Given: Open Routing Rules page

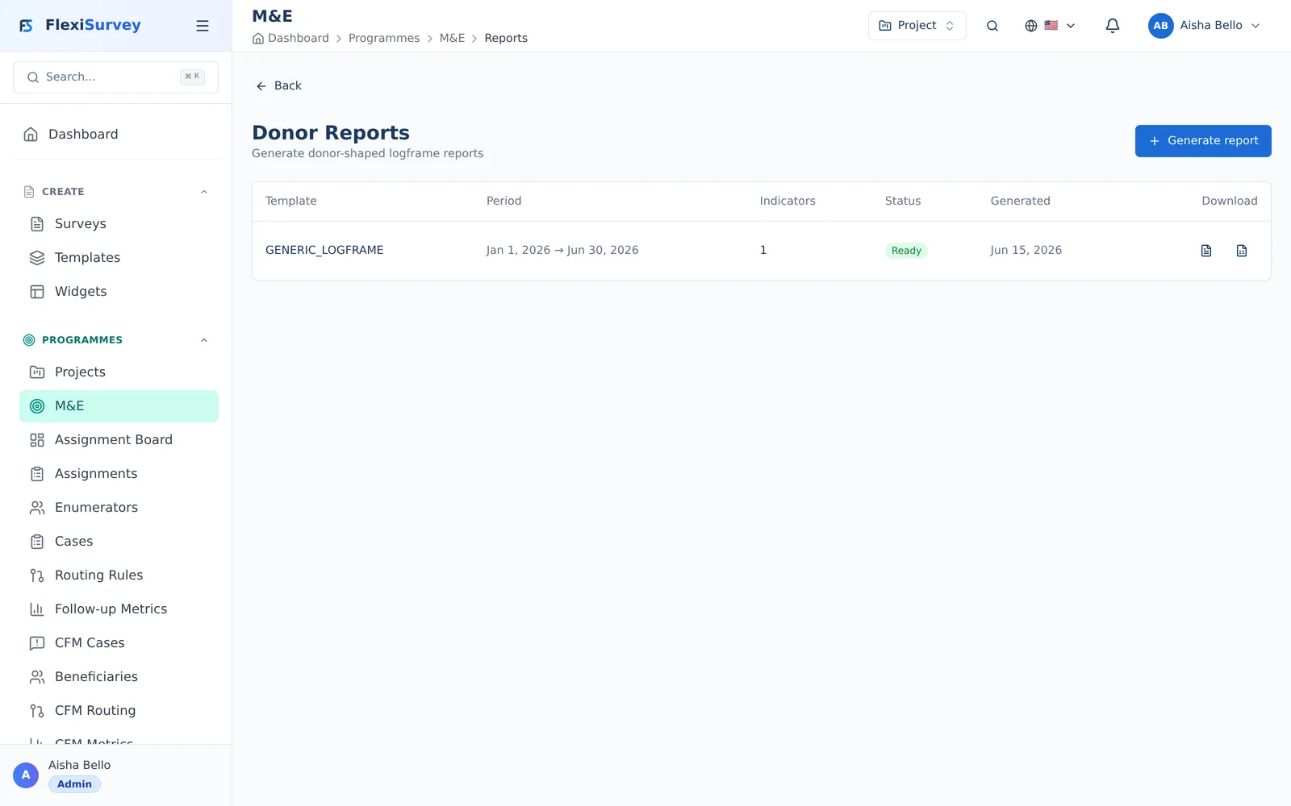Looking at the screenshot, I should coord(119,575).
